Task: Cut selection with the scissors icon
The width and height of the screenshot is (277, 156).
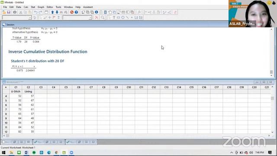Action: click(21, 12)
